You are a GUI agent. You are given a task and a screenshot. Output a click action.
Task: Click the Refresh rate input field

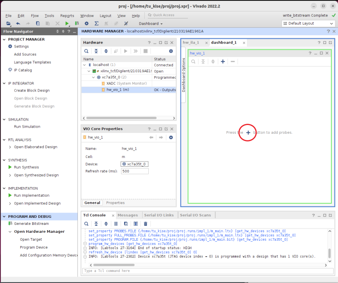(135, 171)
